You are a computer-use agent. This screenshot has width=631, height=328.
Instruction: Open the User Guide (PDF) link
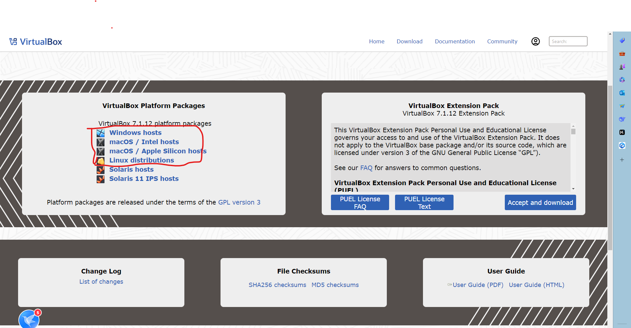click(x=478, y=285)
